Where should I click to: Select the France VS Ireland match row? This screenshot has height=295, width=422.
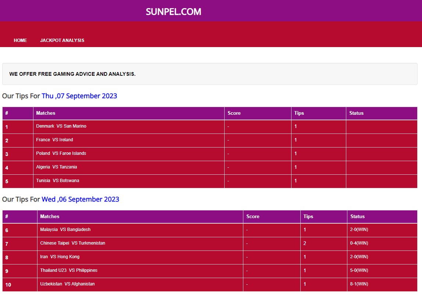pyautogui.click(x=54, y=140)
